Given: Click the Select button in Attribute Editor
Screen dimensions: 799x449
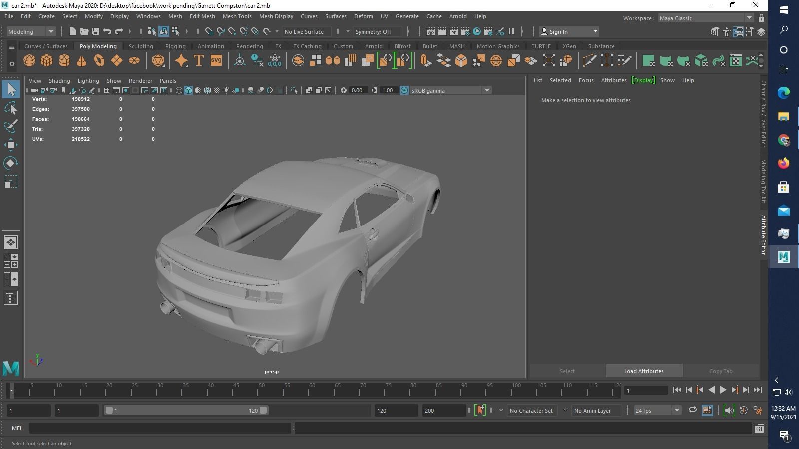Looking at the screenshot, I should point(567,371).
